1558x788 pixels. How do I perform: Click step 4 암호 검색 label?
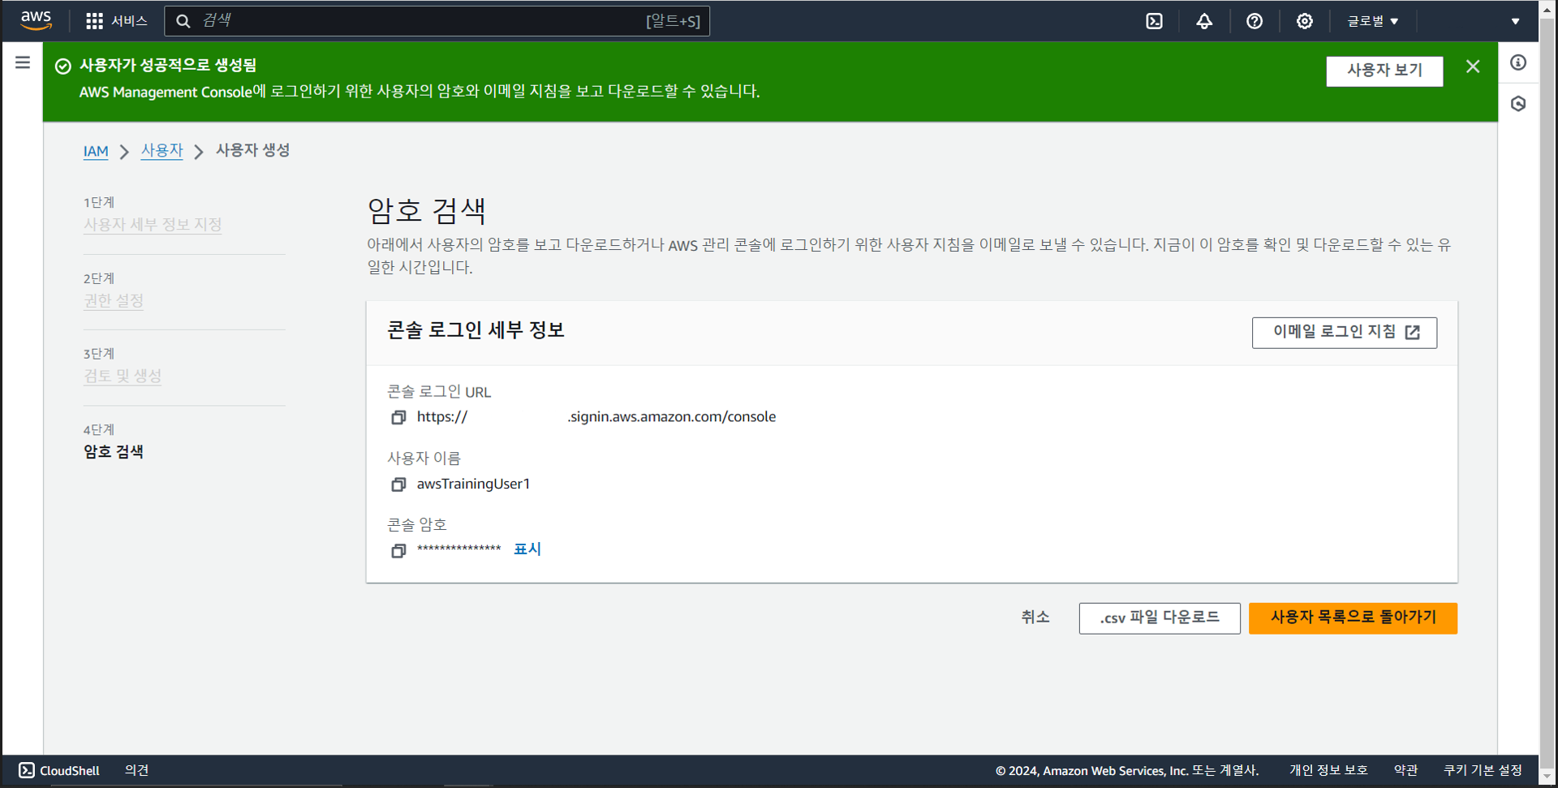(x=114, y=452)
